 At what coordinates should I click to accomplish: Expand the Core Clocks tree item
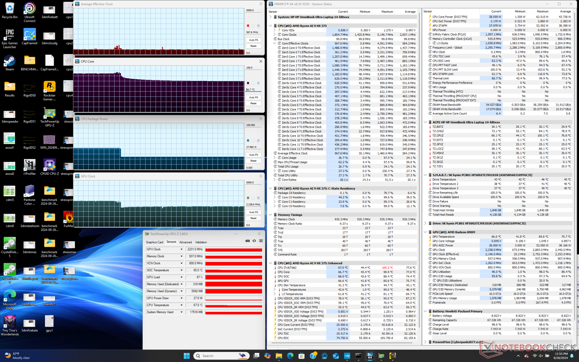[275, 35]
